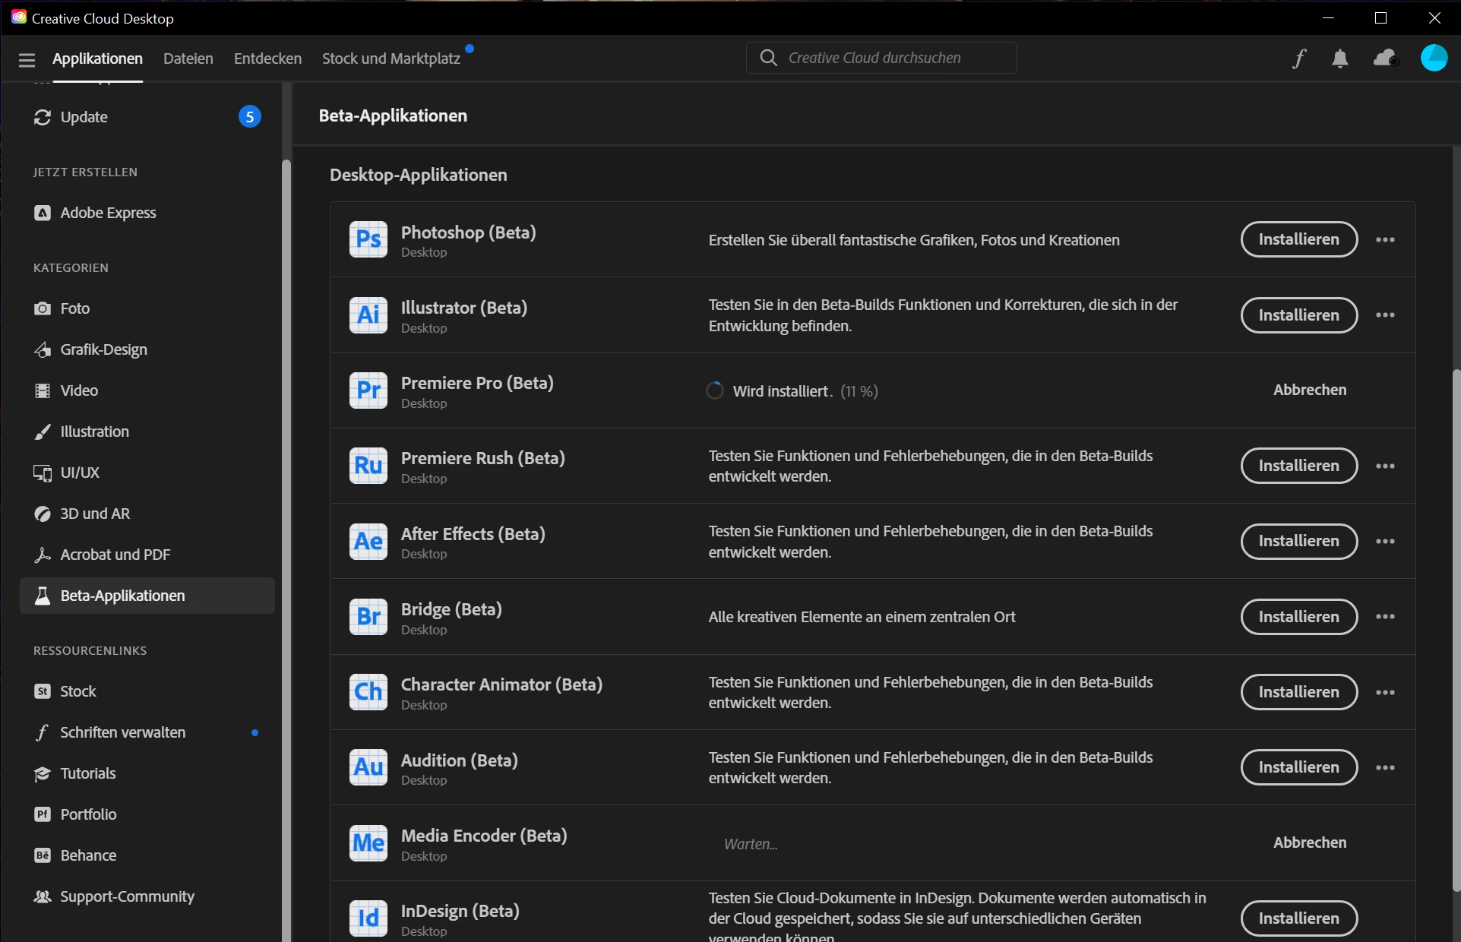Viewport: 1461px width, 942px height.
Task: Open the user profile avatar
Action: pyautogui.click(x=1434, y=58)
